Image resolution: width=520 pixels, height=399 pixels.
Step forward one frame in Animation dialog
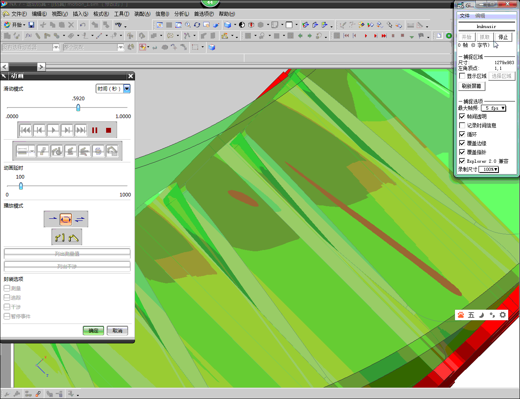[x=67, y=130]
